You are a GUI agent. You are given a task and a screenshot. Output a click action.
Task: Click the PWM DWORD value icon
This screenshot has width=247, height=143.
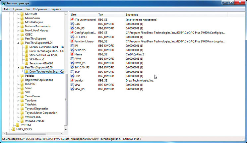pos(72,59)
